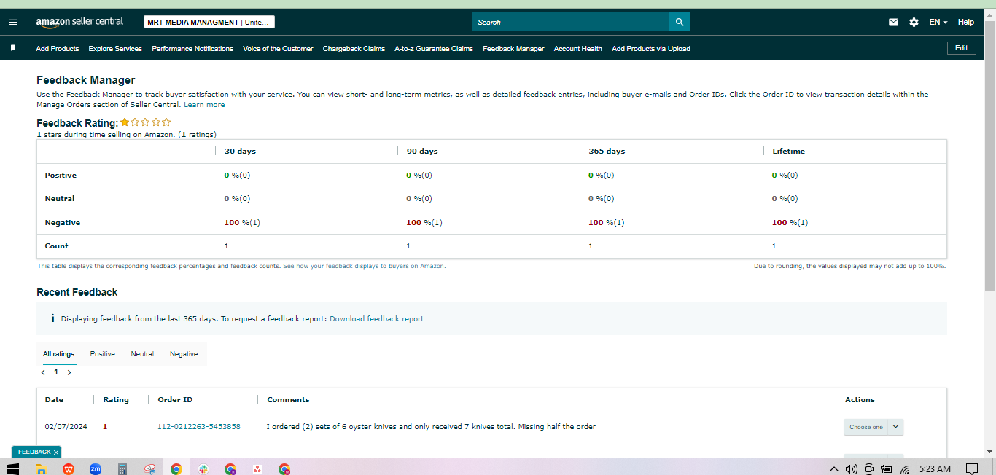Open the Choose one actions dropdown
This screenshot has height=475, width=996.
pyautogui.click(x=874, y=427)
